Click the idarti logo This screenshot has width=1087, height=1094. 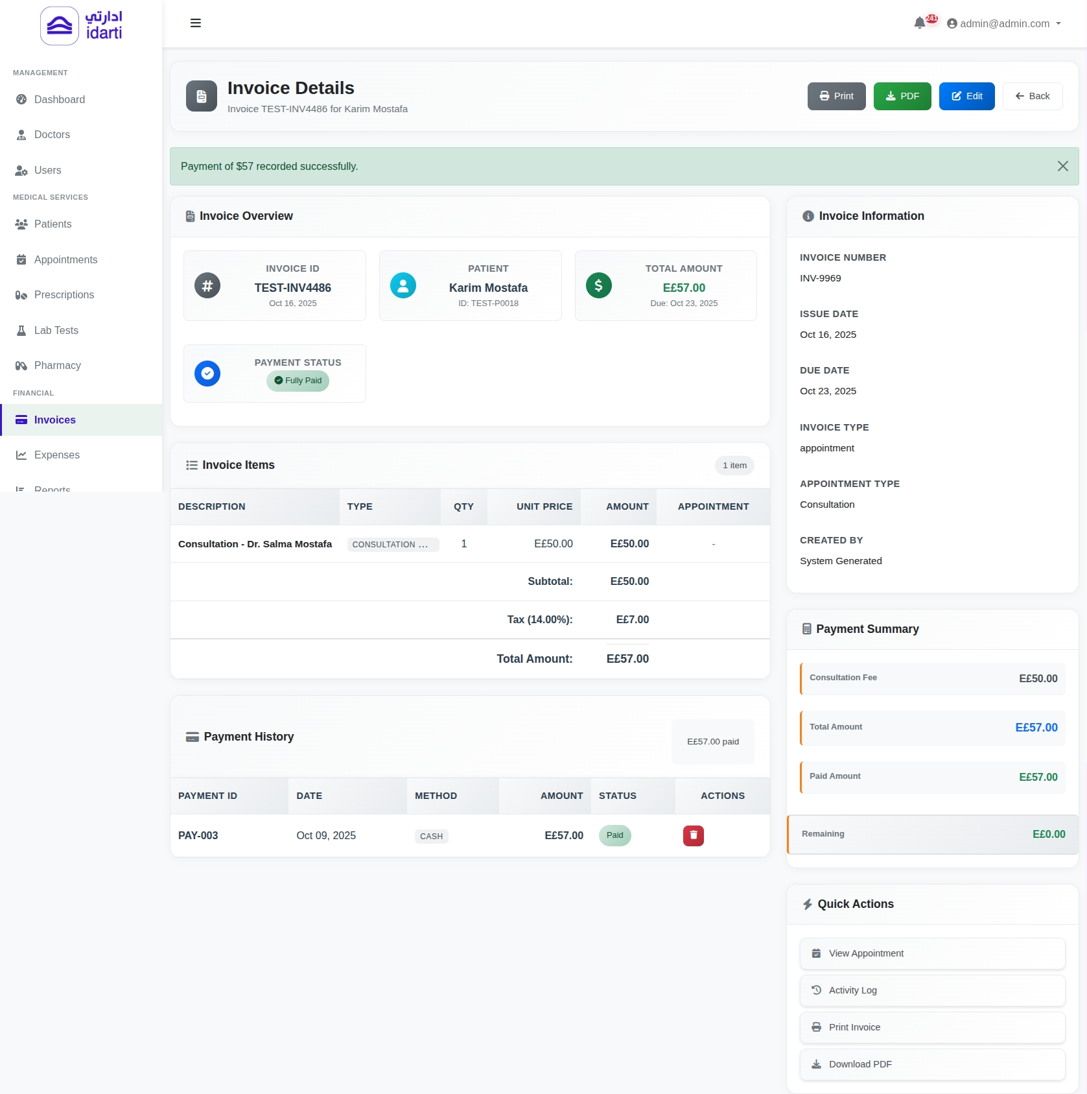point(81,26)
